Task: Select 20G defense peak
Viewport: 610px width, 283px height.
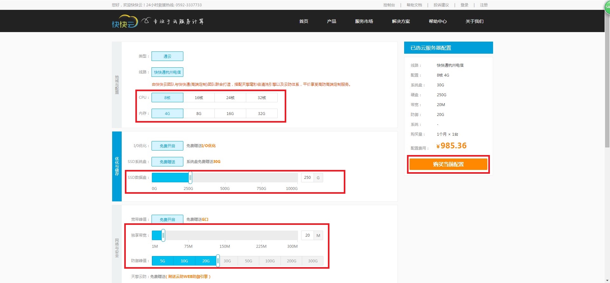Action: pos(206,261)
